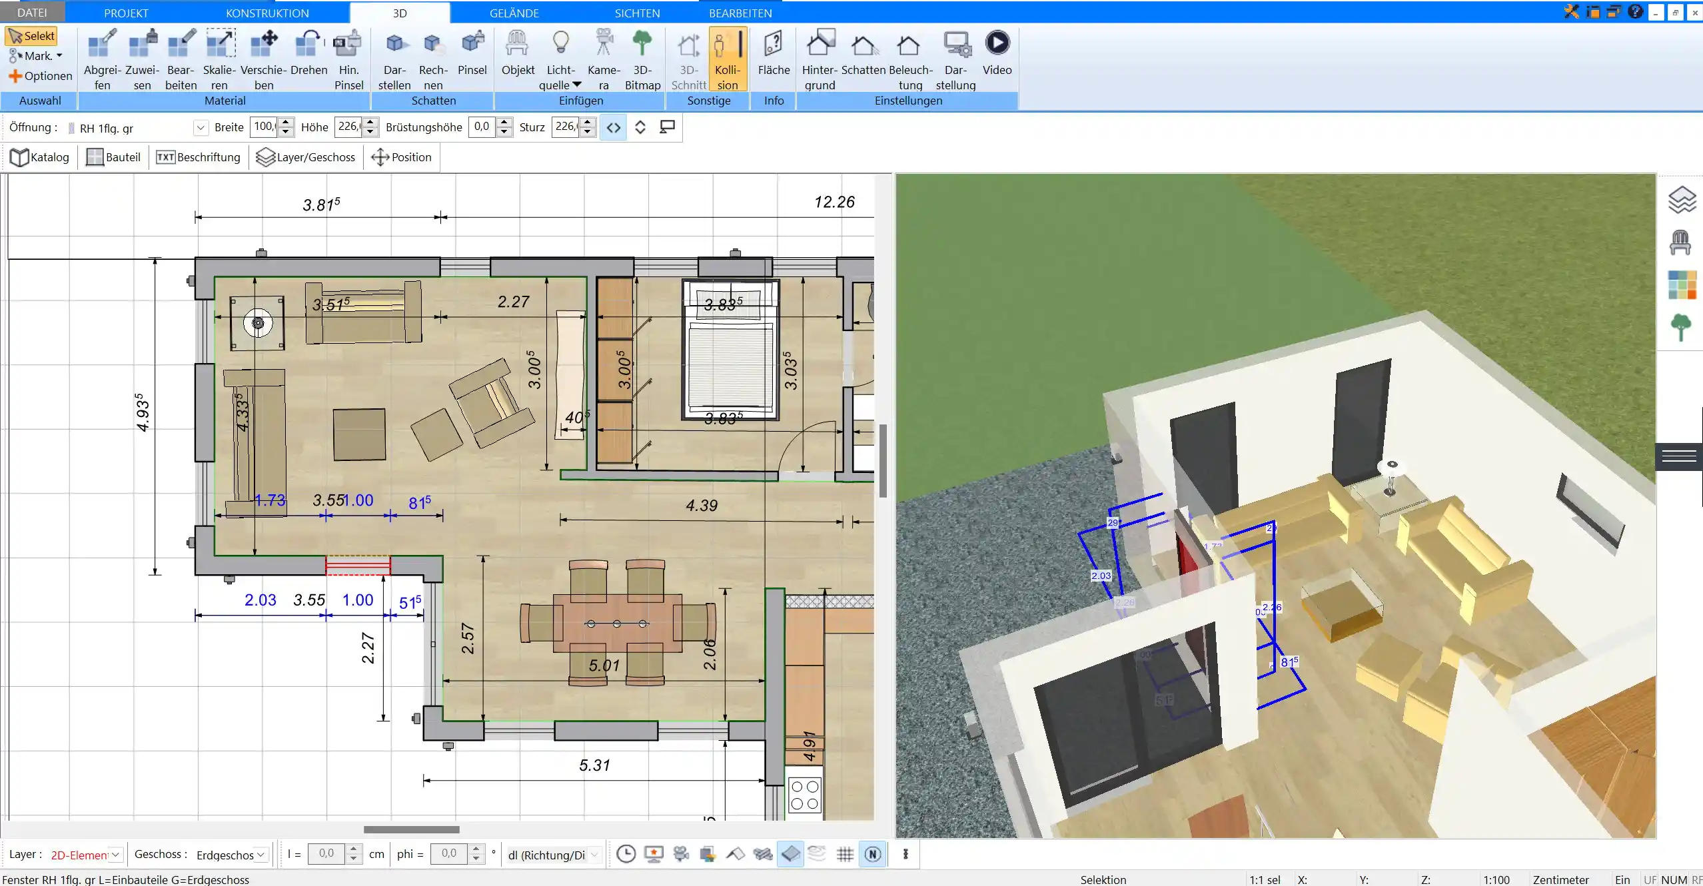Open the Layer/Geschoss button
The image size is (1703, 886).
tap(306, 157)
